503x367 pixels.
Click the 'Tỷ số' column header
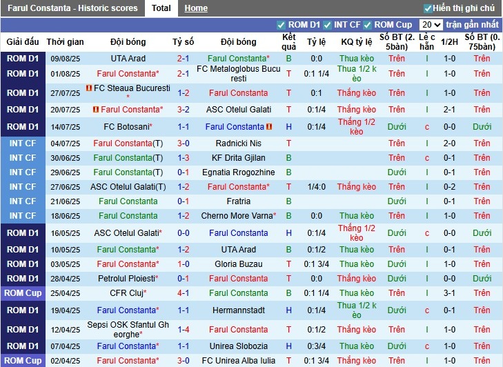point(183,41)
